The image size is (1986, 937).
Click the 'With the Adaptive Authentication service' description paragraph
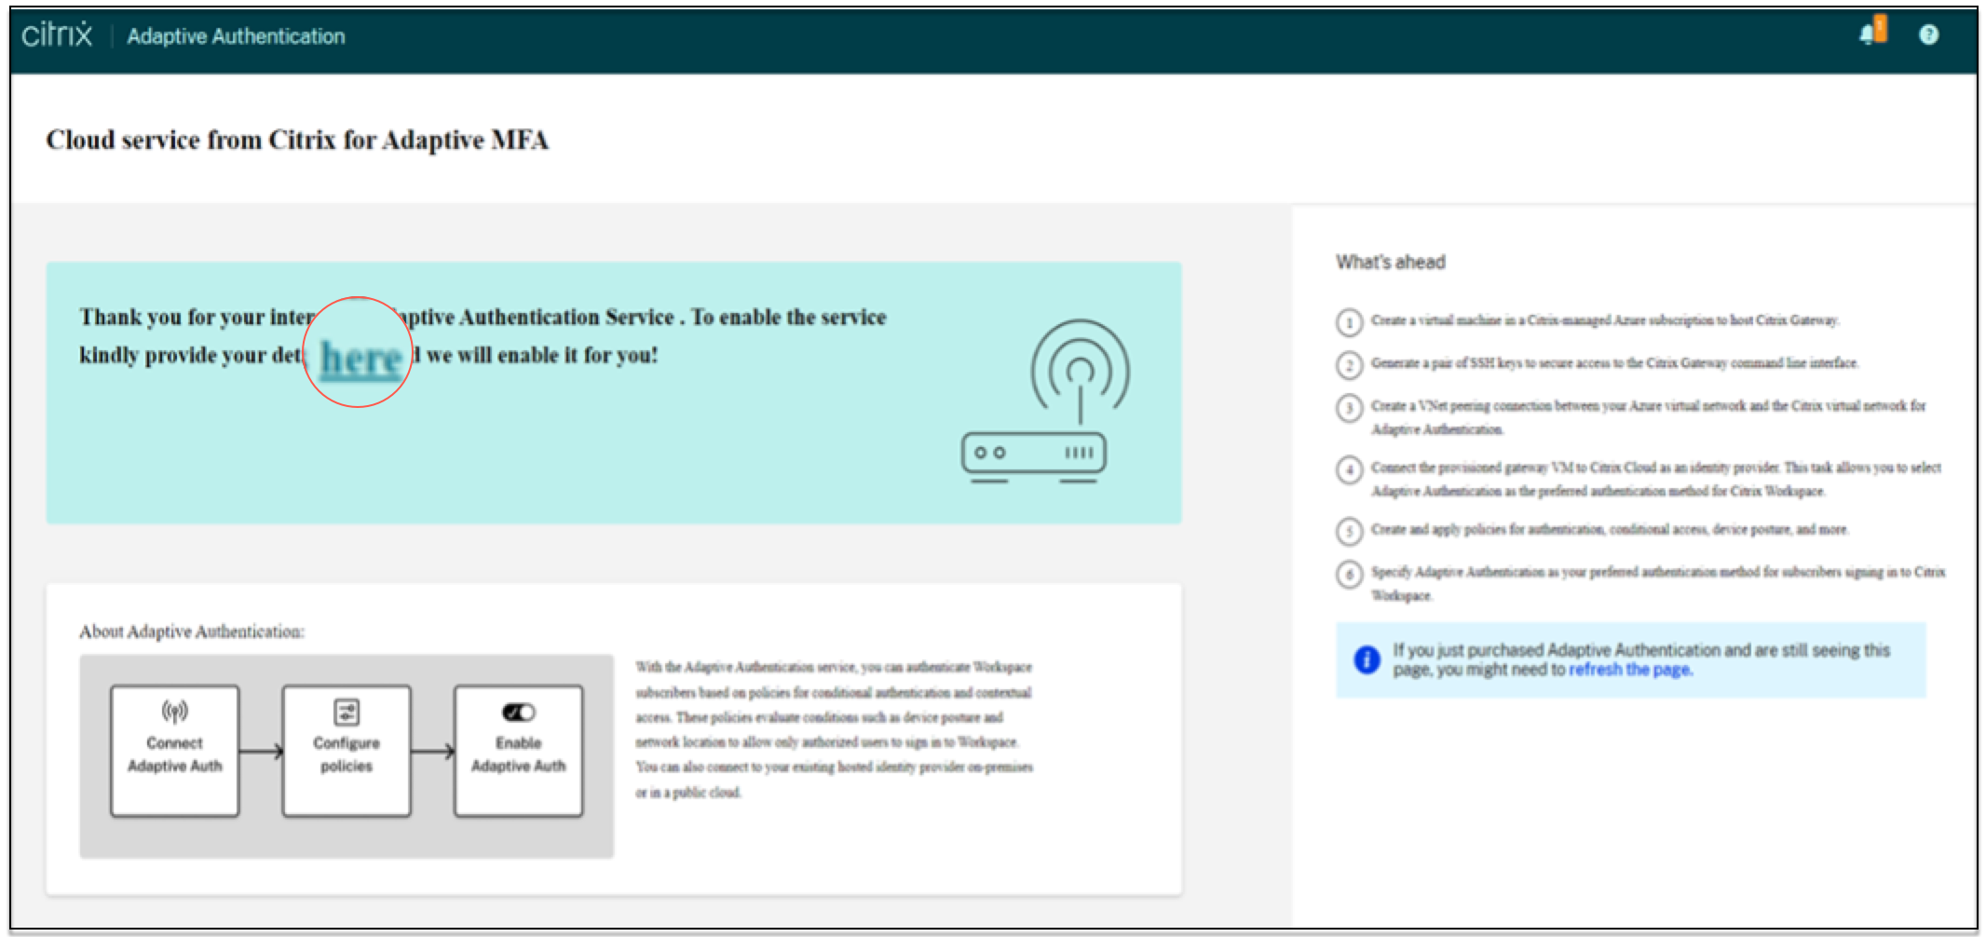tap(835, 730)
